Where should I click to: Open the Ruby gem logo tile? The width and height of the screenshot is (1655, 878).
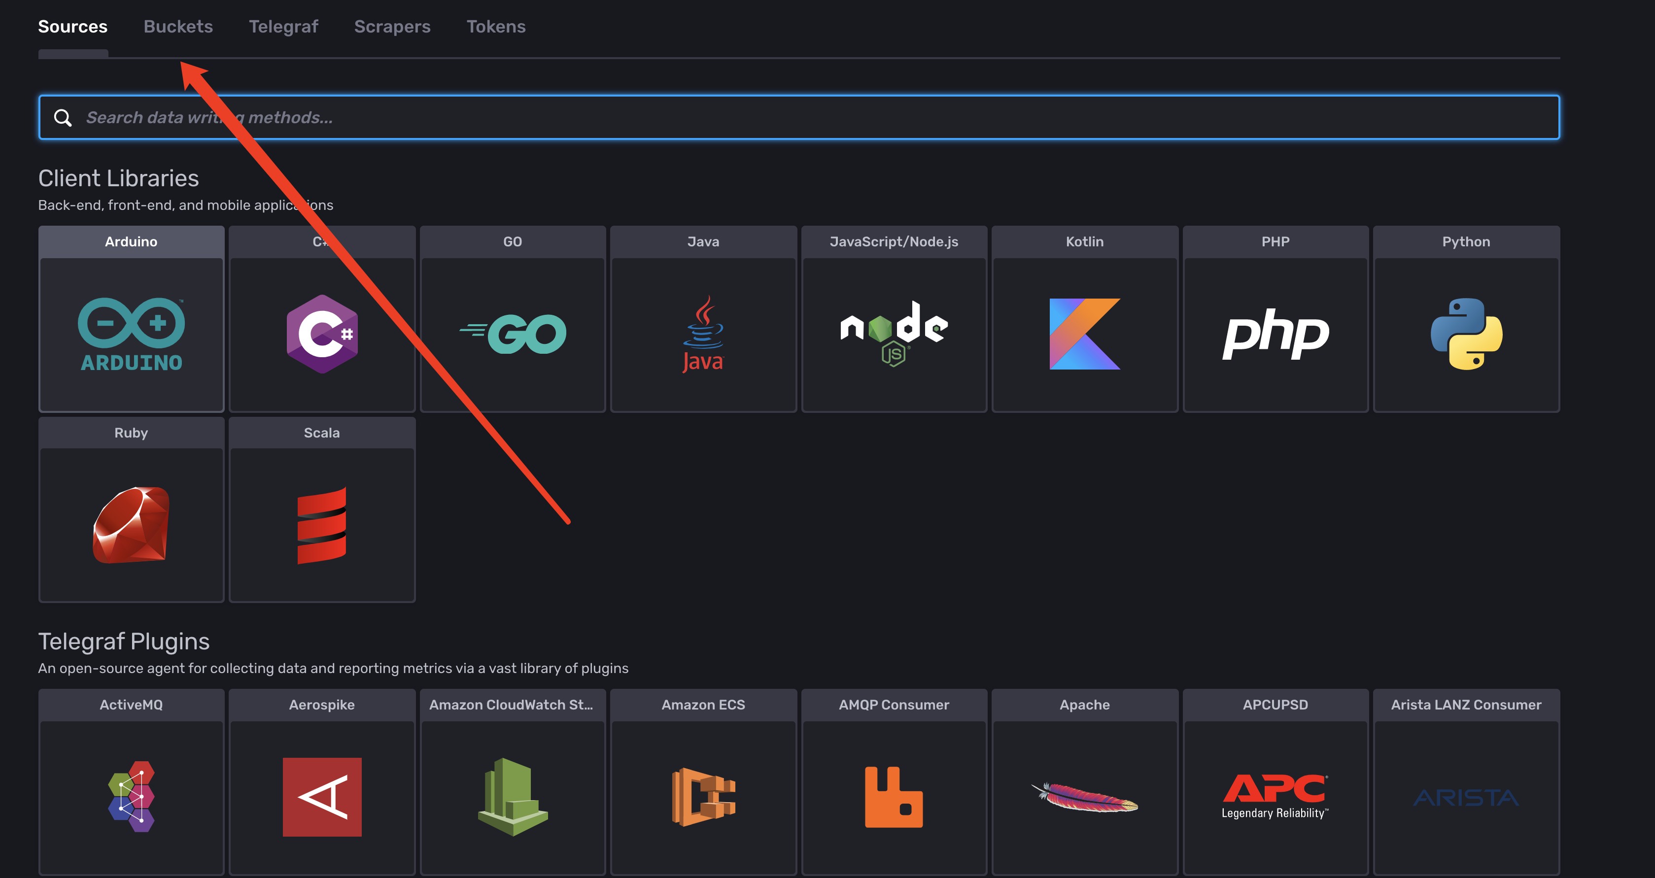click(x=131, y=510)
